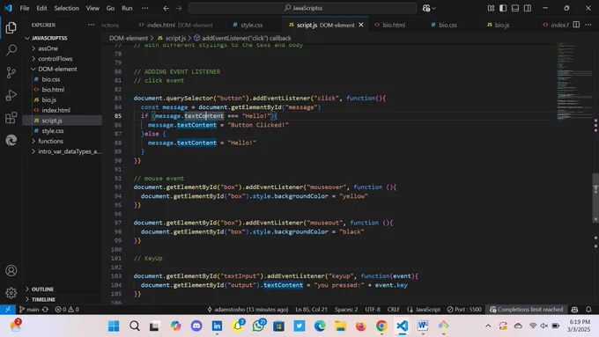
Task: Open editor More Actions ellipsis
Action: click(x=588, y=25)
